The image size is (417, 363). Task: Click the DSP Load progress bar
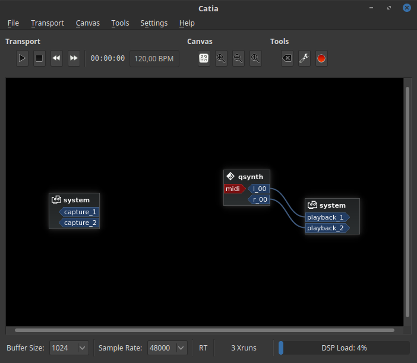pyautogui.click(x=344, y=348)
